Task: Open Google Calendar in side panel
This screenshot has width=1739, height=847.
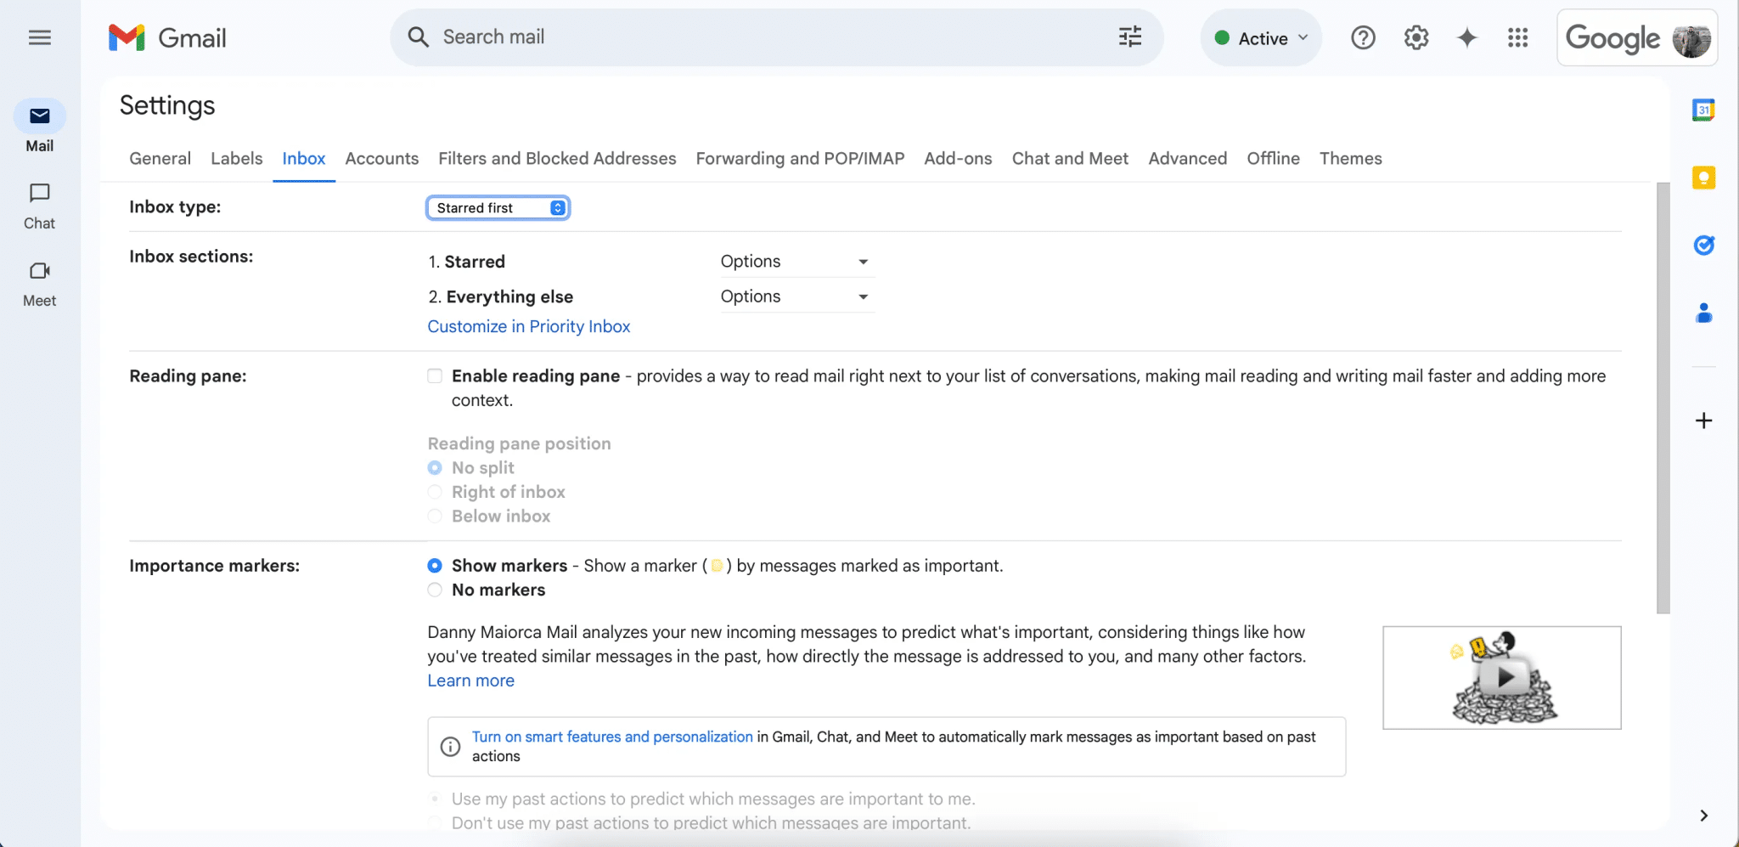Action: click(x=1704, y=110)
